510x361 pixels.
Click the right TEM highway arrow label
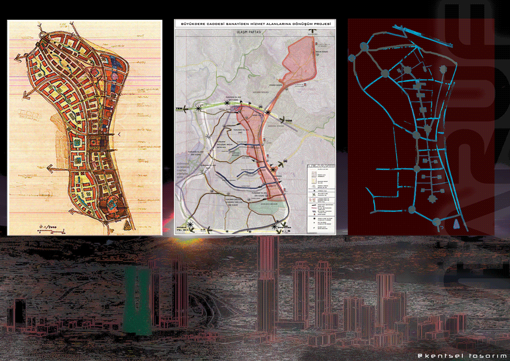pyautogui.click(x=288, y=120)
